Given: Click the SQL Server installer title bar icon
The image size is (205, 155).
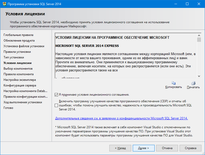Looking at the screenshot, I should 4,4.
